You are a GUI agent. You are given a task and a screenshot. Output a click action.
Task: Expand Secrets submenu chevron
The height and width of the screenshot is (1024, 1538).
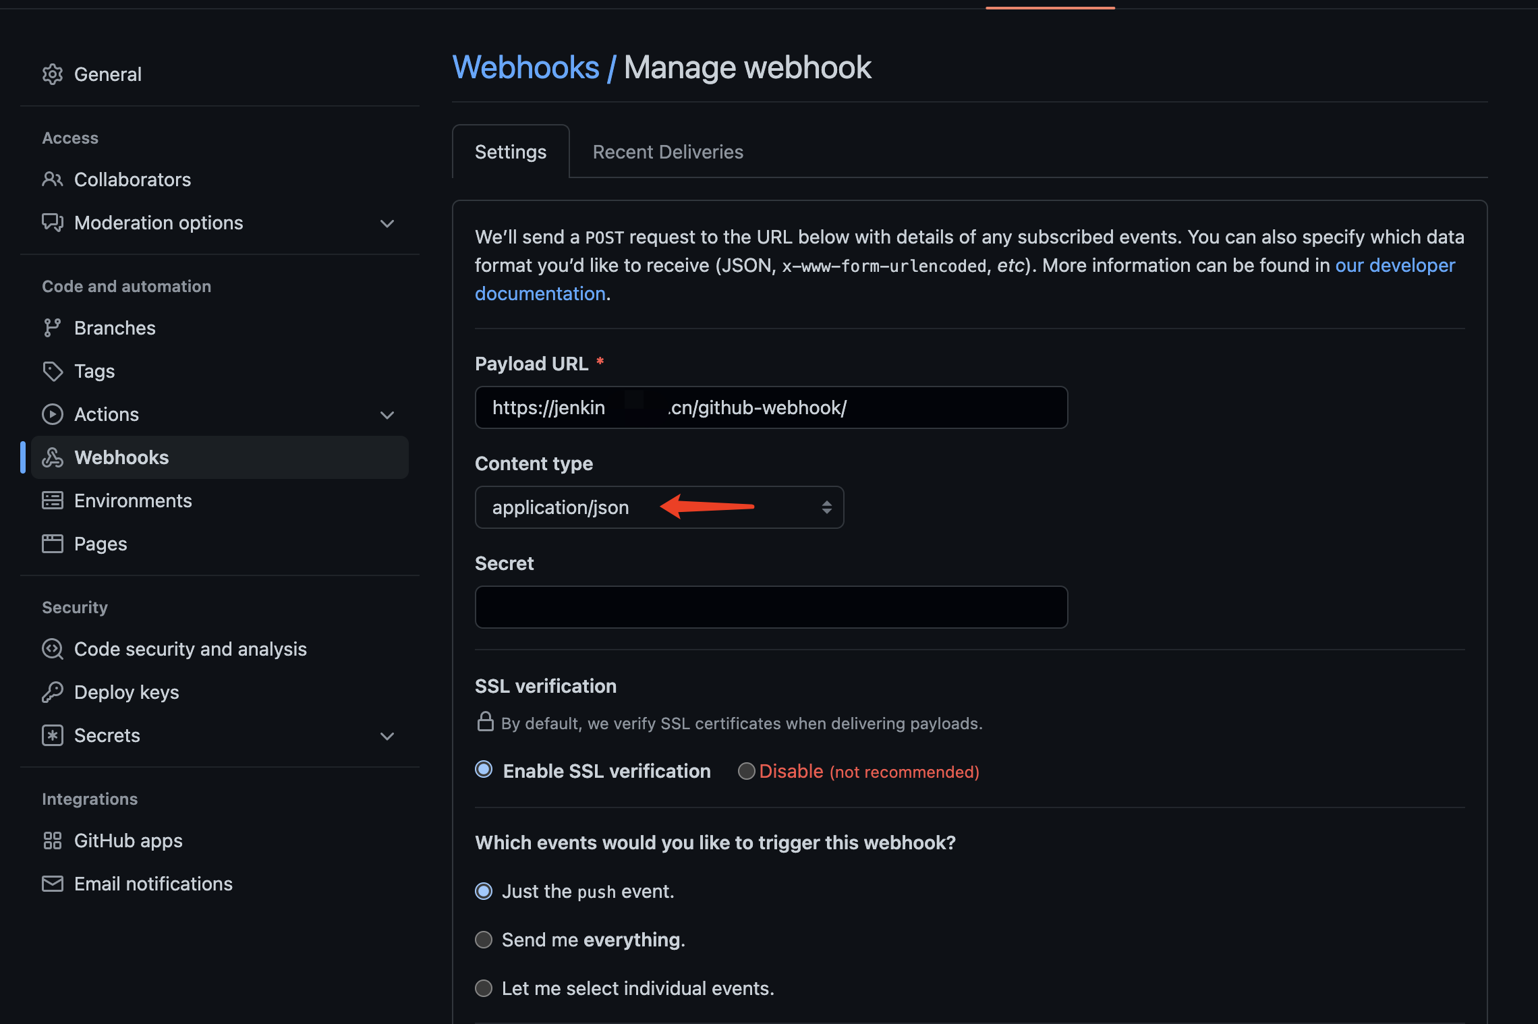pos(387,736)
